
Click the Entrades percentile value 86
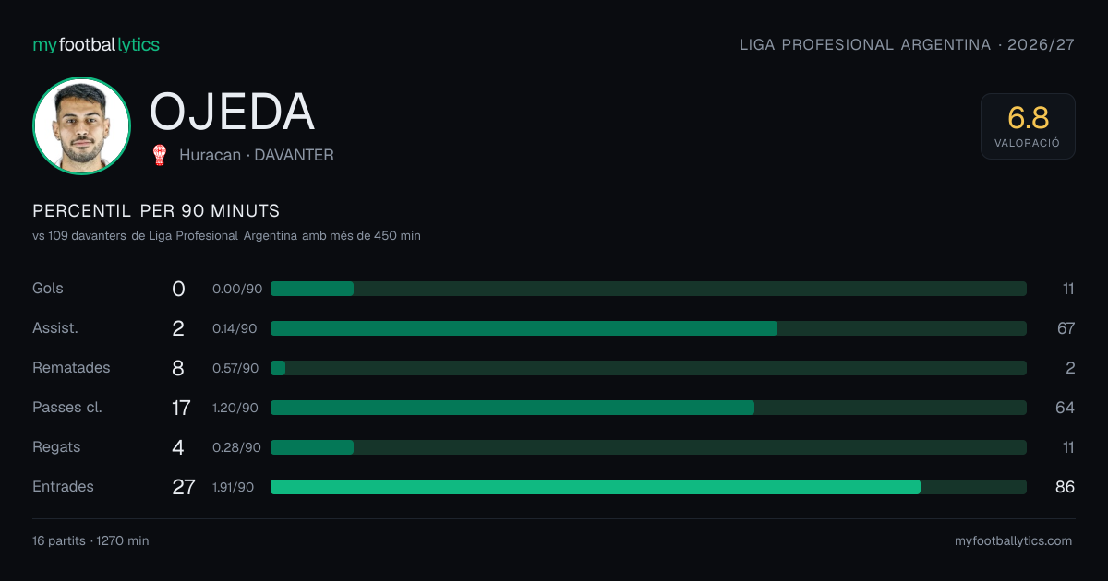click(1065, 487)
